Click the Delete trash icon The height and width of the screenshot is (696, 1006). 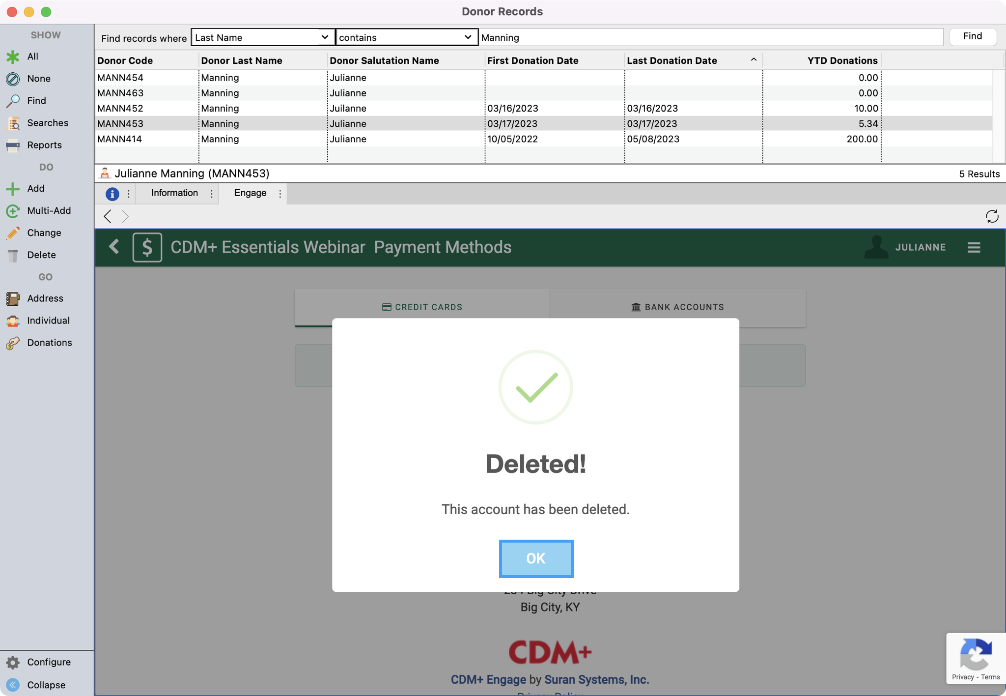tap(13, 255)
